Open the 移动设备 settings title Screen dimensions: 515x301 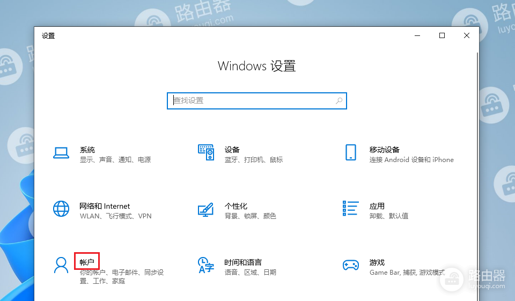[385, 150]
